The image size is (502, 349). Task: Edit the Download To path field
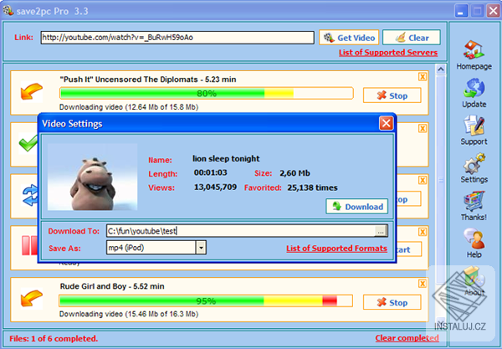(240, 231)
